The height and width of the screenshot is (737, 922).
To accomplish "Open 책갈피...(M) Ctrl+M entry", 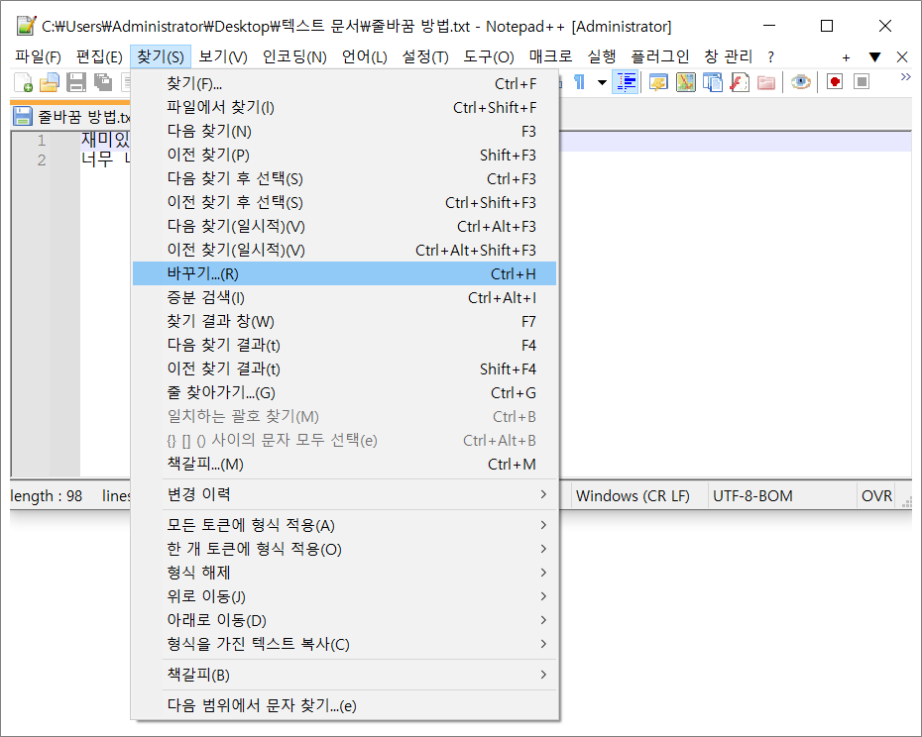I will pos(345,464).
